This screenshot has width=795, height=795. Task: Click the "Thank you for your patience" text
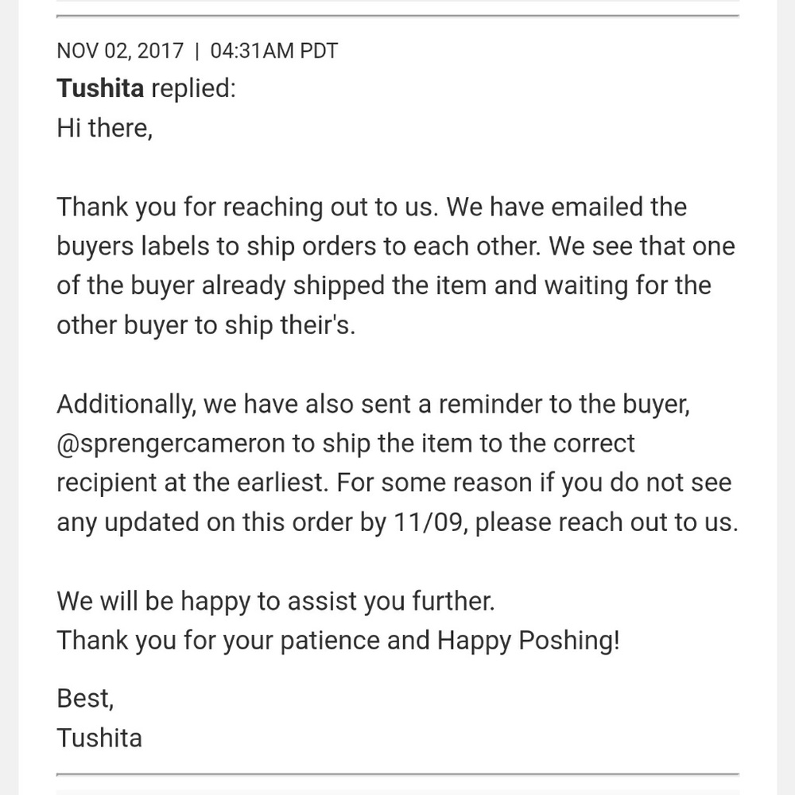pos(218,640)
